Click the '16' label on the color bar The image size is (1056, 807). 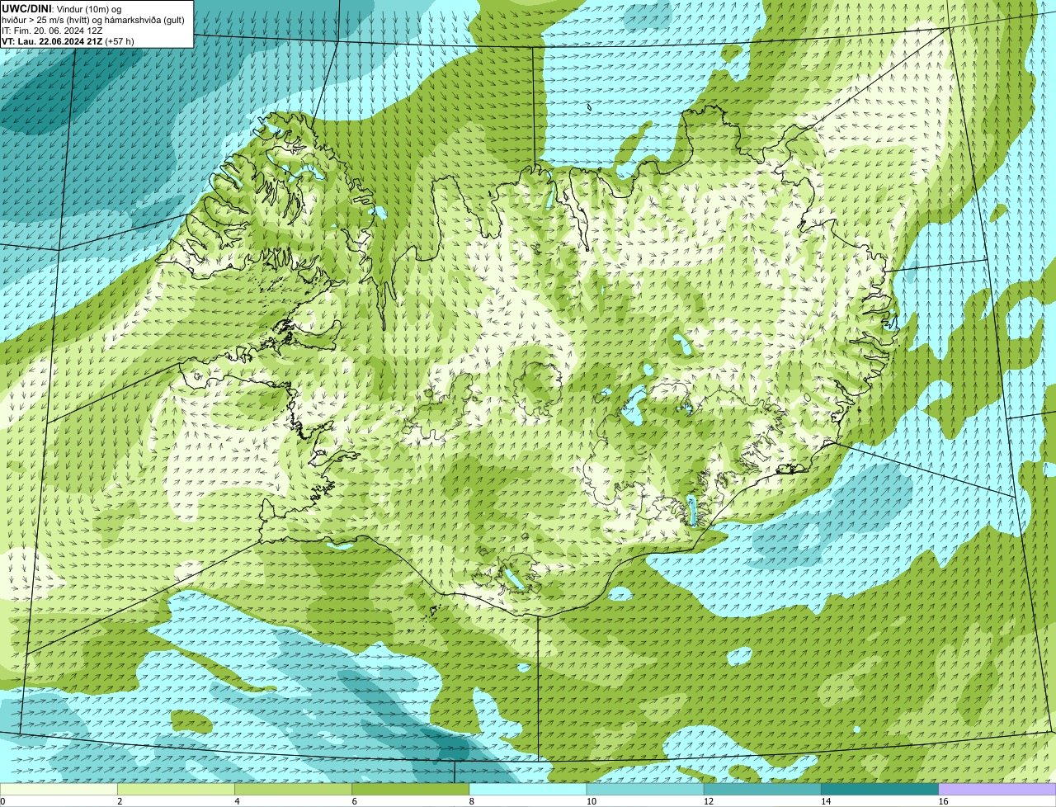click(943, 801)
